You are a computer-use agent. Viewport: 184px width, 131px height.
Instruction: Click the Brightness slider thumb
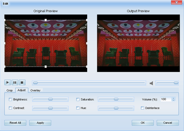click(50, 99)
